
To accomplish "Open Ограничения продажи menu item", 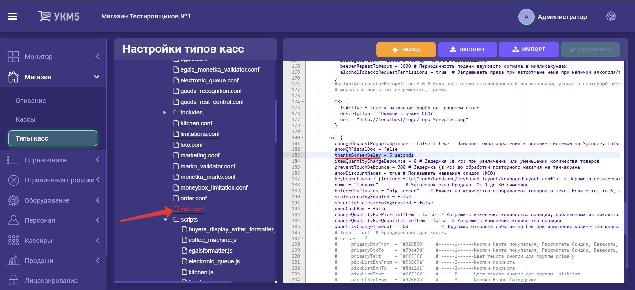I will point(60,180).
